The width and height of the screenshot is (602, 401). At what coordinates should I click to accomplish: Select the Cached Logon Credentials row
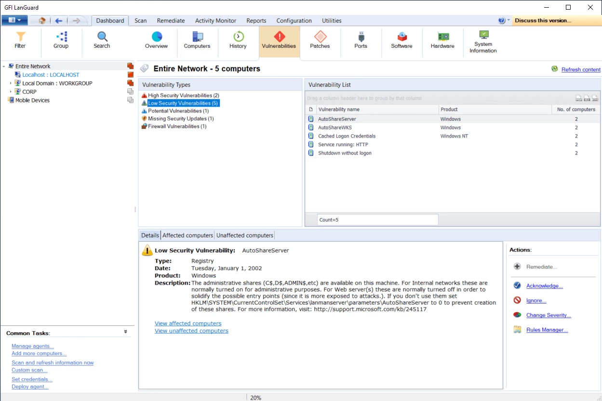(347, 136)
